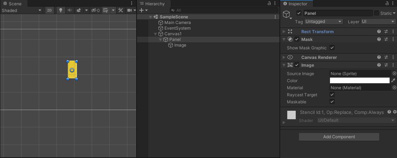
Task: Lock the Hierarchy panel
Action: 269,4
